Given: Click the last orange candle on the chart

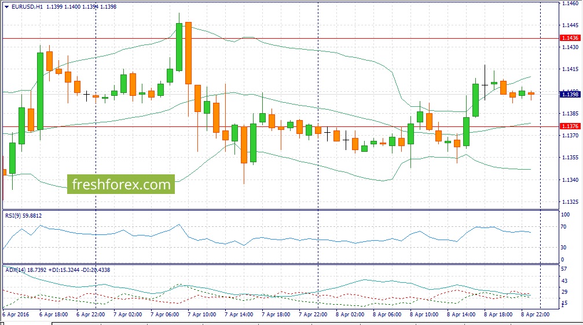Looking at the screenshot, I should tap(531, 94).
